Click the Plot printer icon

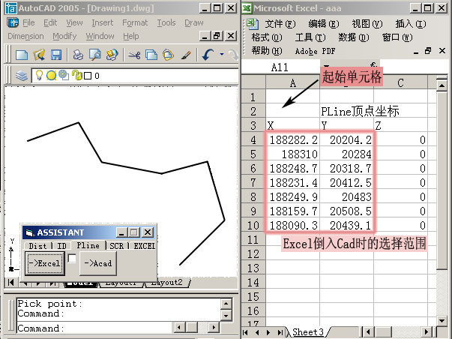(78, 55)
